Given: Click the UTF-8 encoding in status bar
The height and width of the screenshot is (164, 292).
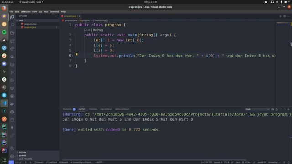Looking at the screenshot, I should click(226, 162).
